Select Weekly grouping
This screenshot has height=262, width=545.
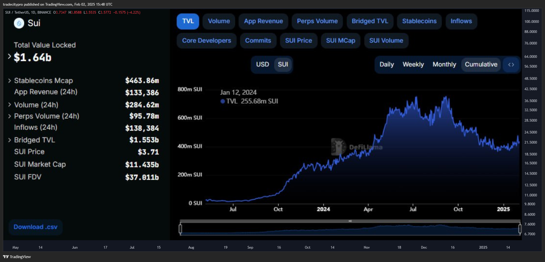click(x=413, y=64)
